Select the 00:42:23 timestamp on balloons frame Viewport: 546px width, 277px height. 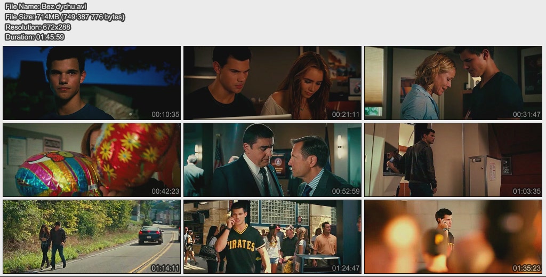pyautogui.click(x=165, y=191)
